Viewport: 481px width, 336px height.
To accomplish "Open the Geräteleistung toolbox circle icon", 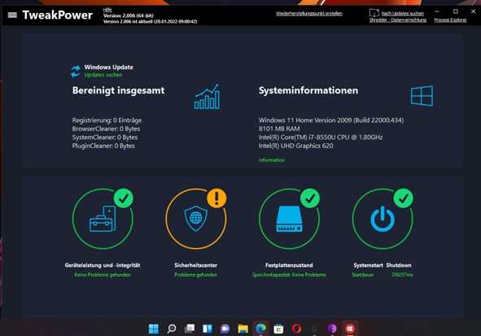I will 103,219.
